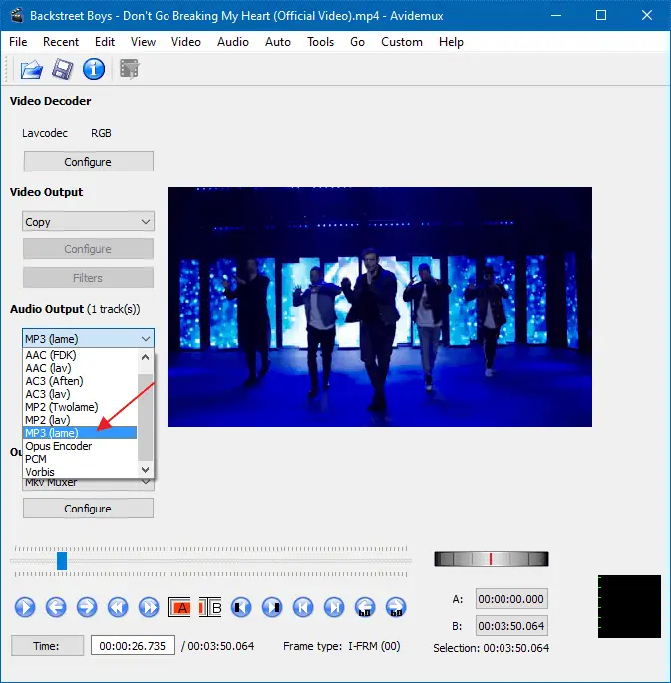Image resolution: width=671 pixels, height=683 pixels.
Task: Open the Tools menu
Action: [x=320, y=42]
